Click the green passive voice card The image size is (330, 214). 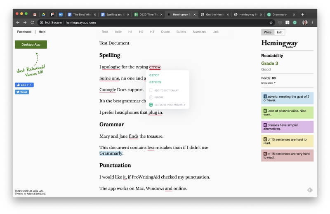point(287,113)
